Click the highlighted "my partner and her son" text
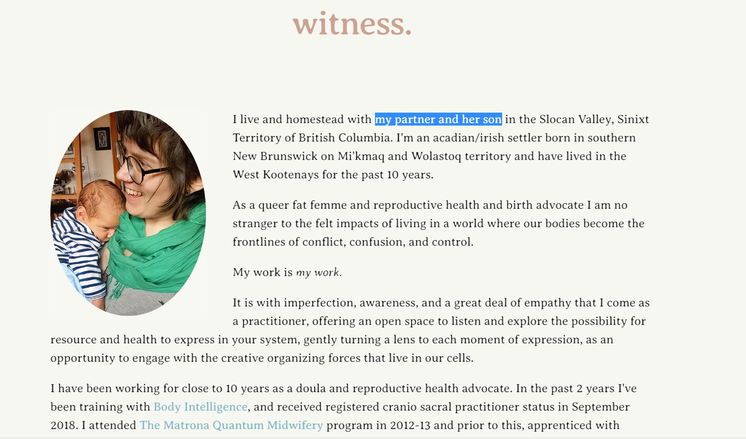Screen dimensions: 746x439 tap(438, 120)
